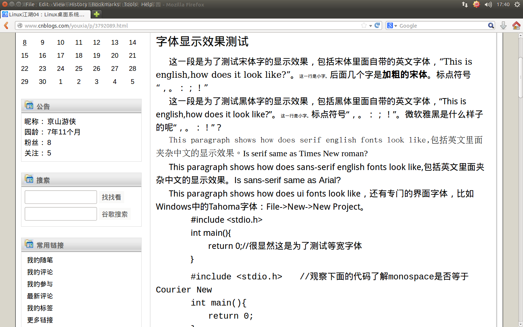Click the bold text 加粗的宋体
Viewport: 523px width, 327px height.
(405, 74)
